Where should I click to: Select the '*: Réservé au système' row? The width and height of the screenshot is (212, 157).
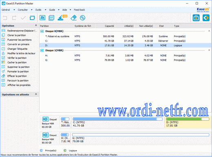coord(125,36)
